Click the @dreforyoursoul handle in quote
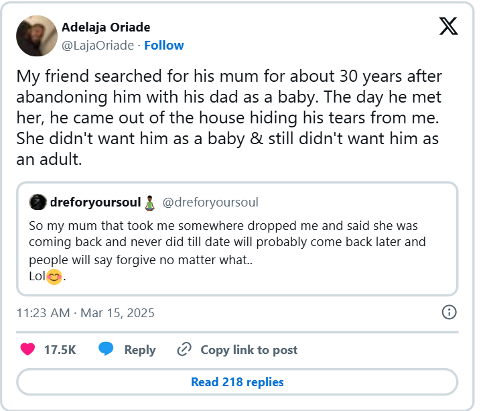The width and height of the screenshot is (489, 411). click(x=210, y=202)
